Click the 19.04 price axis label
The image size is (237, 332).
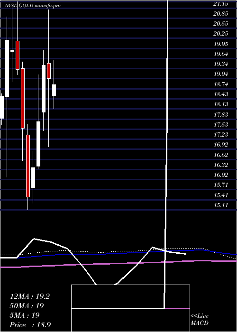click(221, 74)
